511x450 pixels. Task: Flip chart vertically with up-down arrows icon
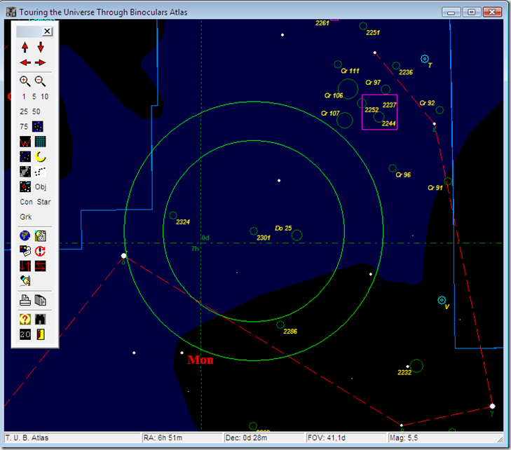pyautogui.click(x=25, y=266)
